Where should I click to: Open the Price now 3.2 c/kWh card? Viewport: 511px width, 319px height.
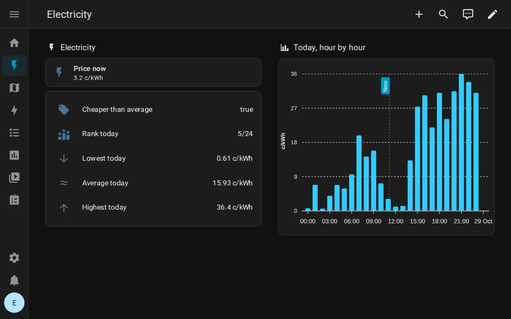pyautogui.click(x=153, y=73)
